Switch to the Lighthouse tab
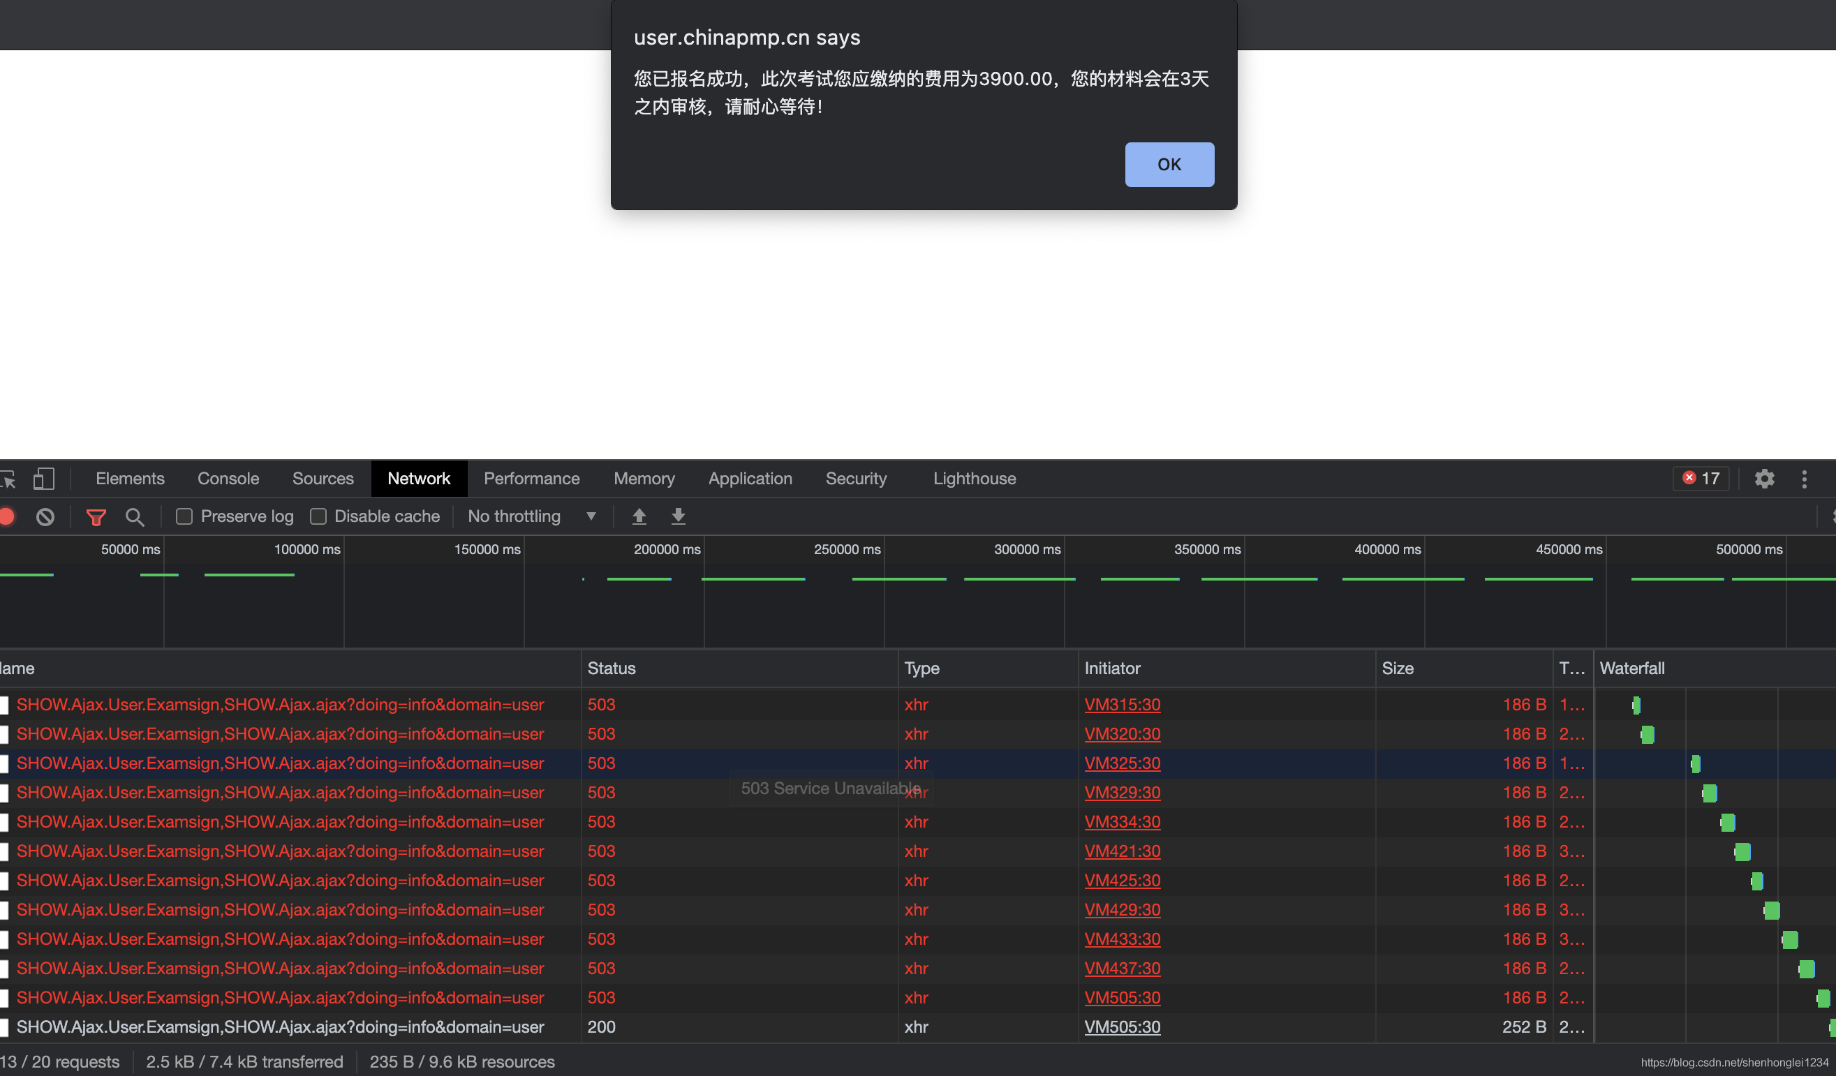Image resolution: width=1836 pixels, height=1076 pixels. click(974, 478)
